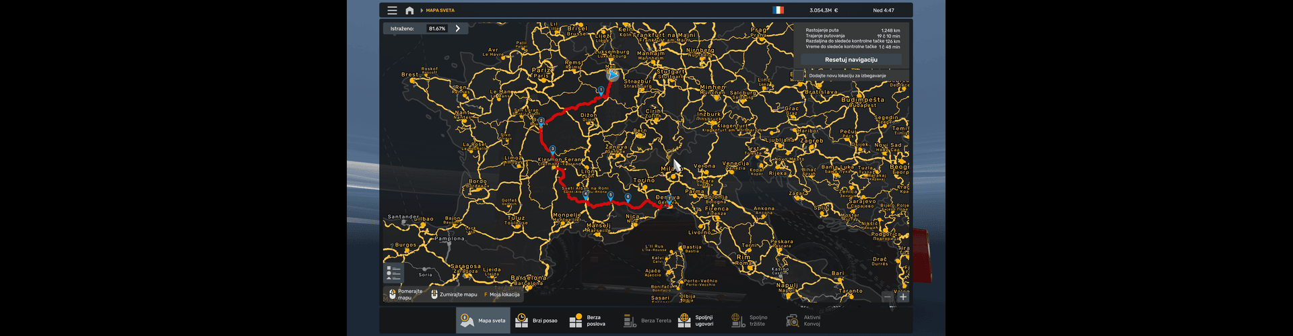
Task: Click the Torino city label
Action: click(644, 180)
